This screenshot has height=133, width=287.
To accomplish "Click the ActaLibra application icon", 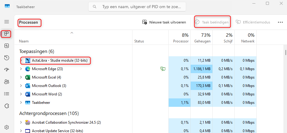I will coord(28,60).
